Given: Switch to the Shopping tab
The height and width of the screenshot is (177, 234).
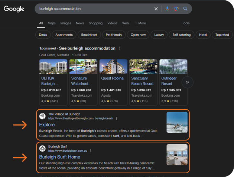Looking at the screenshot, I should 96,23.
